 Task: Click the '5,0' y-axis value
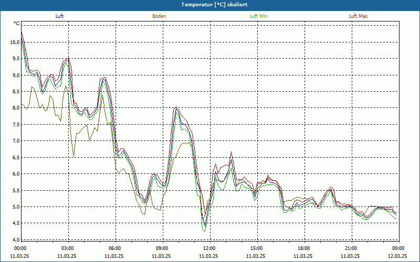point(16,206)
